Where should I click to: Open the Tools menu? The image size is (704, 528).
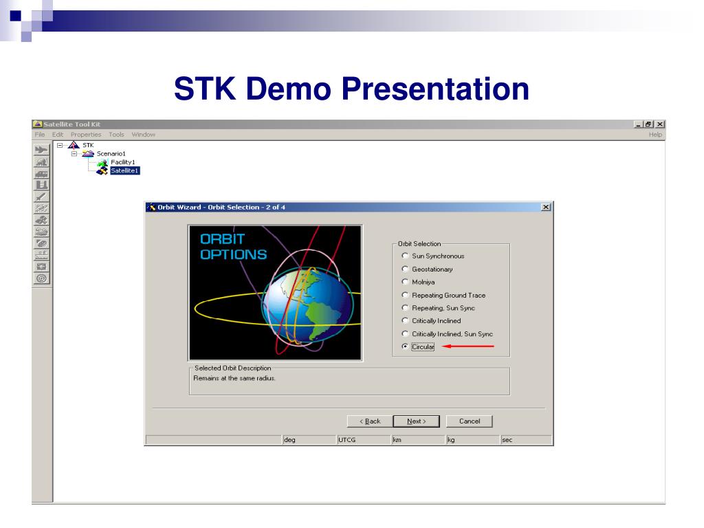pos(116,135)
